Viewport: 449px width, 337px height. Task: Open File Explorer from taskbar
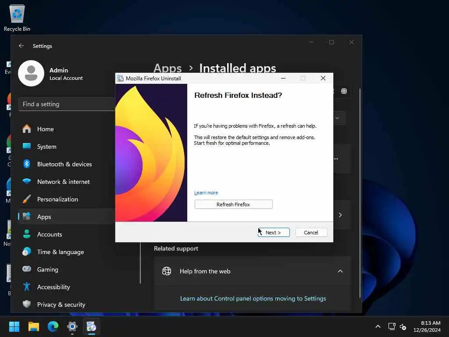33,326
